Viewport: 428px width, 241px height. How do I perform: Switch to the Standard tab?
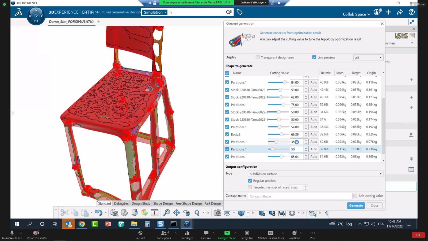tap(104, 204)
